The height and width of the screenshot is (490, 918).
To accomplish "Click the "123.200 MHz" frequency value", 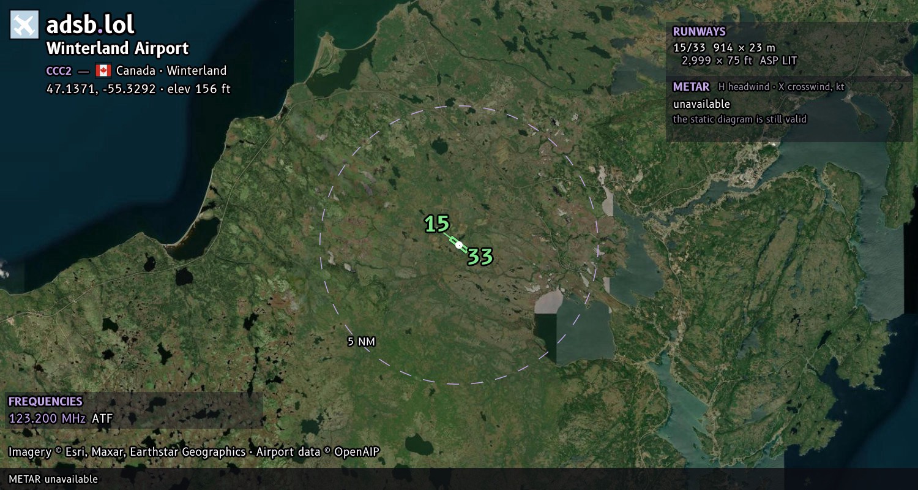I will [47, 419].
